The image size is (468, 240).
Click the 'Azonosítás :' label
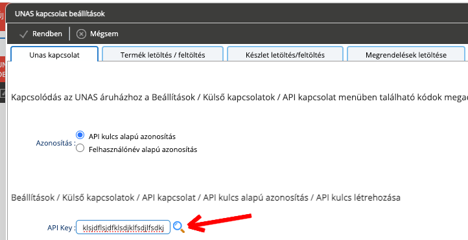(x=56, y=143)
